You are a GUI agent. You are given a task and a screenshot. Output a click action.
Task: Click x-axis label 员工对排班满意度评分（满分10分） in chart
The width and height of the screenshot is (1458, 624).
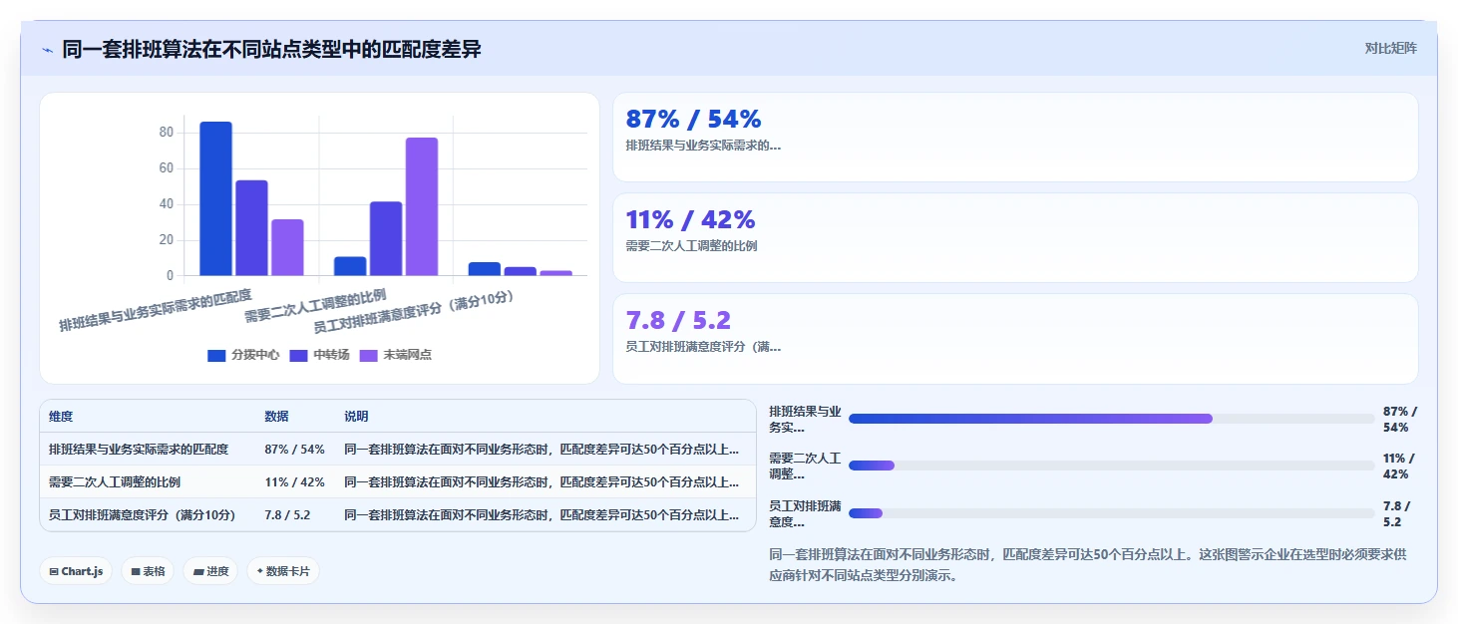pyautogui.click(x=412, y=314)
